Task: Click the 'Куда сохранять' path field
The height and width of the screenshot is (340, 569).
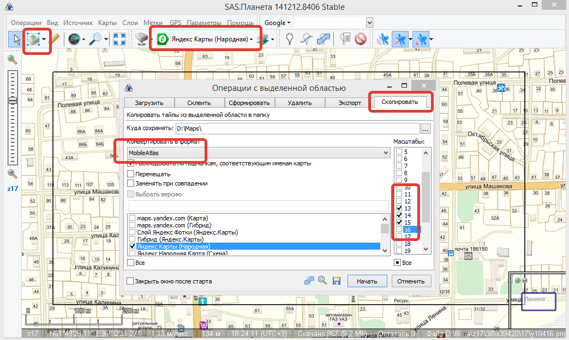Action: pyautogui.click(x=297, y=128)
